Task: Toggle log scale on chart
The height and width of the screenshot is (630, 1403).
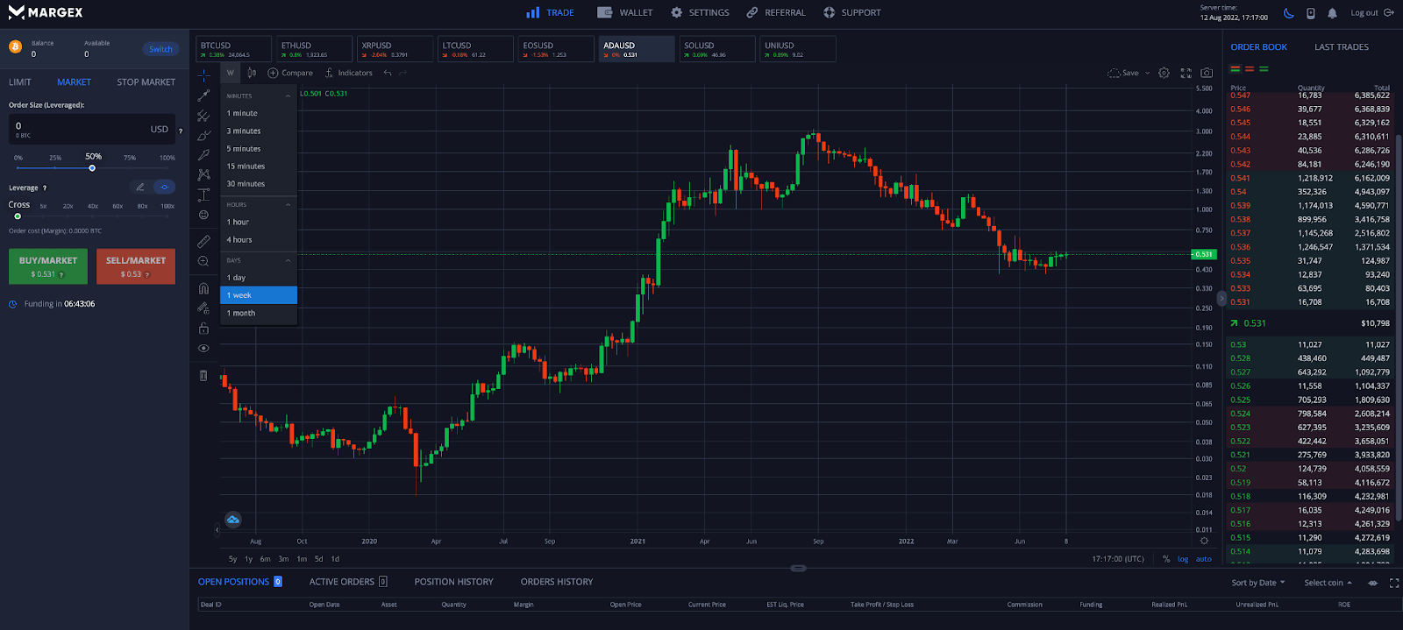Action: [1182, 559]
